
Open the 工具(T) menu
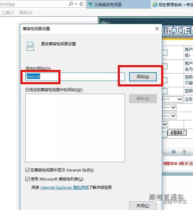8,13
